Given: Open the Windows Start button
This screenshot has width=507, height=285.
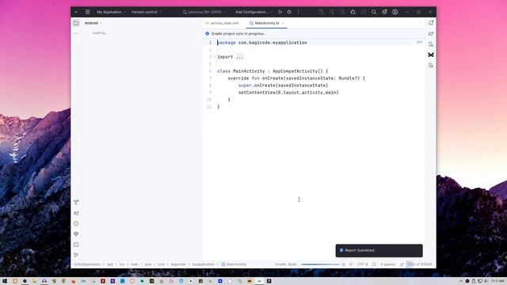Looking at the screenshot, I should click(5, 281).
